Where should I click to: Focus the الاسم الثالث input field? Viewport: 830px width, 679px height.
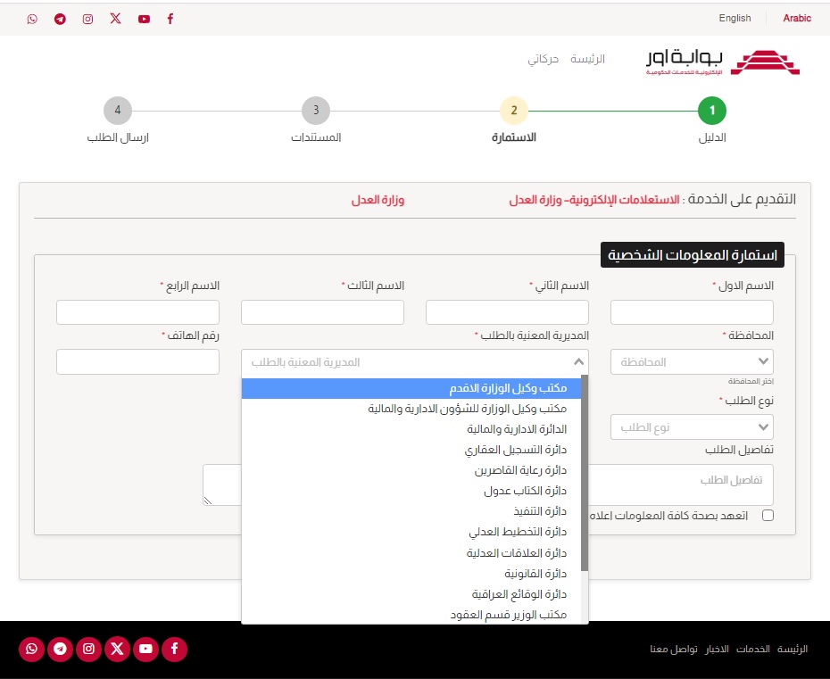(x=322, y=312)
